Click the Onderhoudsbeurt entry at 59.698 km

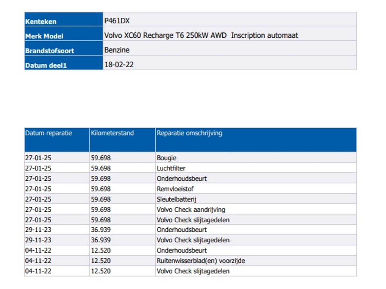coord(182,178)
